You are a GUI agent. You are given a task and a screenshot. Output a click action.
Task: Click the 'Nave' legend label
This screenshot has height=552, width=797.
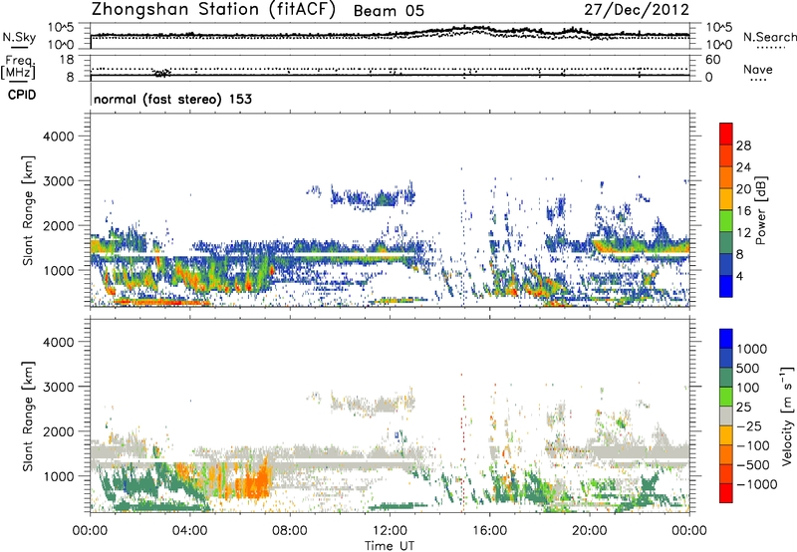(x=757, y=70)
